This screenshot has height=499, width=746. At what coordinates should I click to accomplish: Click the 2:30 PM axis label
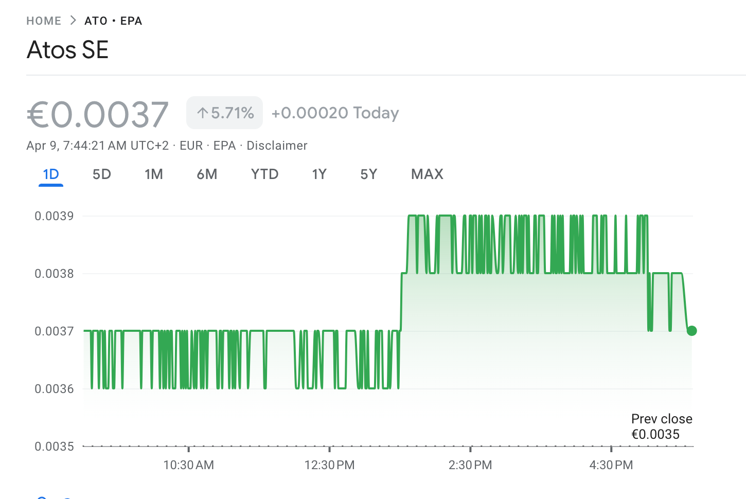click(x=470, y=465)
